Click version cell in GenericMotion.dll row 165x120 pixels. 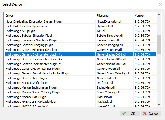point(142,69)
